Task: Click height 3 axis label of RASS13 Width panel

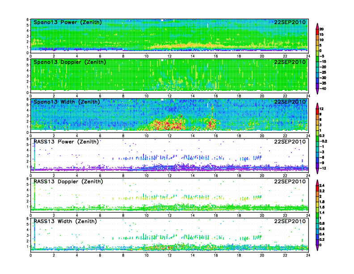Action: pyautogui.click(x=28, y=235)
